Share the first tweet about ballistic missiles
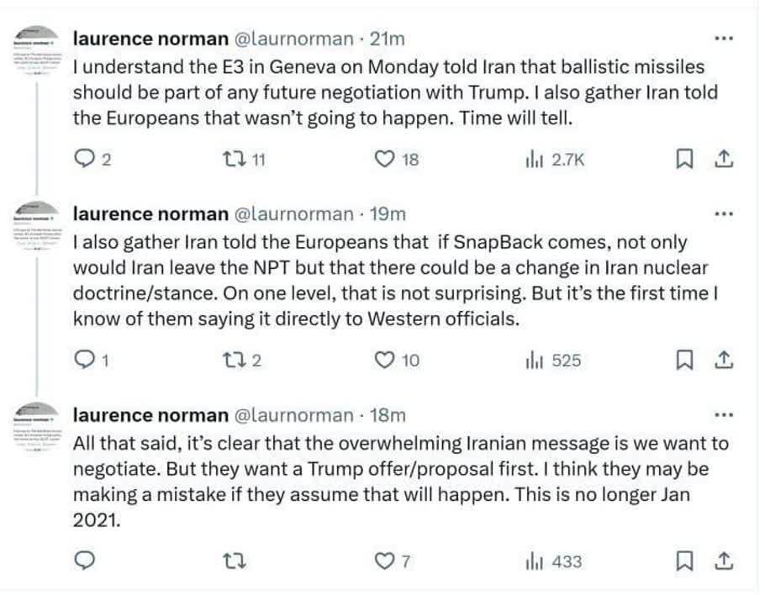Viewport: 765px width, 595px height. point(724,159)
